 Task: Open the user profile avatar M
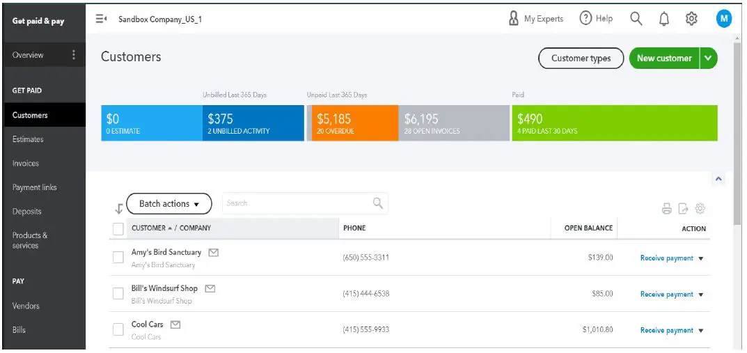click(x=723, y=19)
